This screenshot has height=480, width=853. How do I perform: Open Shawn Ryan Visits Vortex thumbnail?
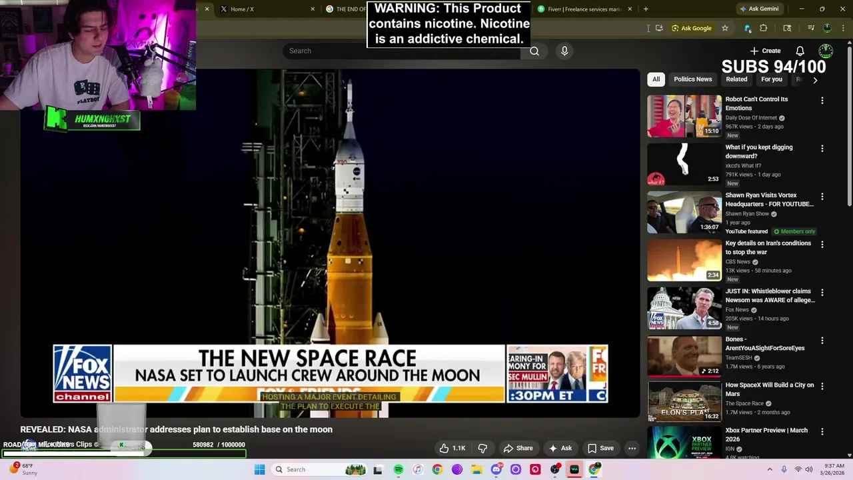point(684,212)
